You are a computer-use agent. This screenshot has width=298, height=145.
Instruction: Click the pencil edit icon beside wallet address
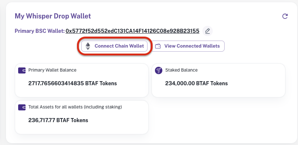[x=208, y=31]
